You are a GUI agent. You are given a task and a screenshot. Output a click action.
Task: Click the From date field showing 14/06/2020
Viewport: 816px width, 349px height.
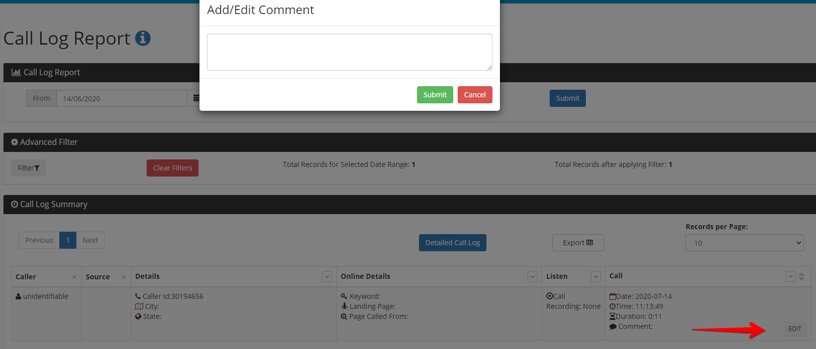(x=122, y=98)
